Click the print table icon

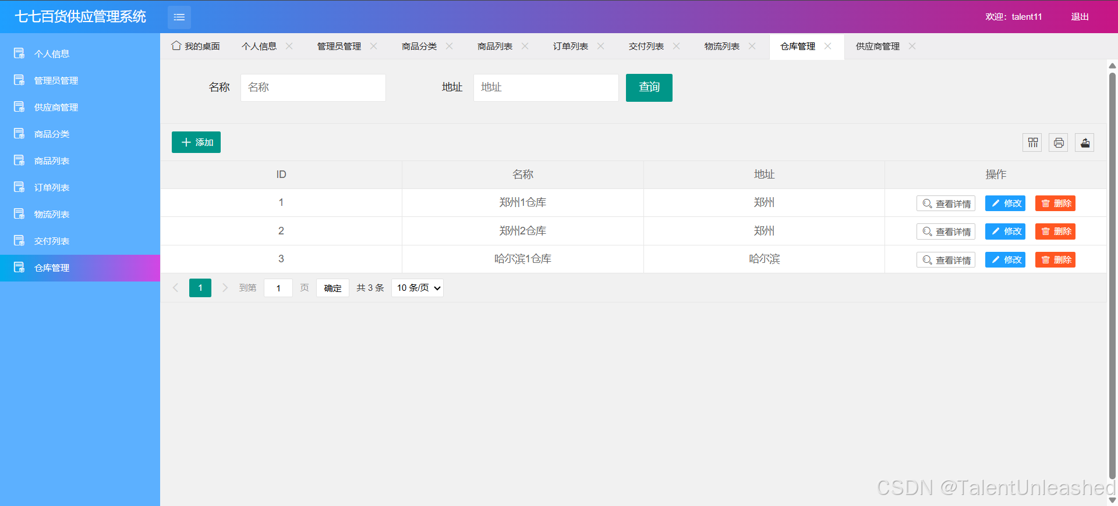coord(1059,142)
